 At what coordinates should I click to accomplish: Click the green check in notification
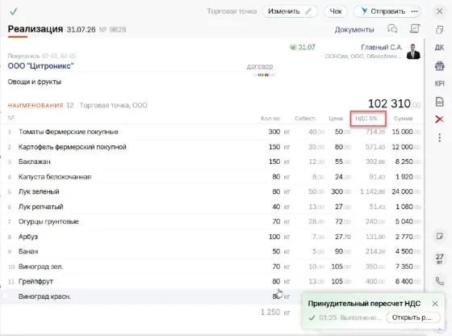click(x=312, y=318)
